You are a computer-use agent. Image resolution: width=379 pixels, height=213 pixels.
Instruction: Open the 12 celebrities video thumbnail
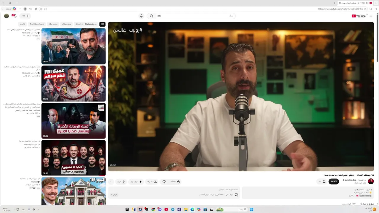pyautogui.click(x=73, y=158)
